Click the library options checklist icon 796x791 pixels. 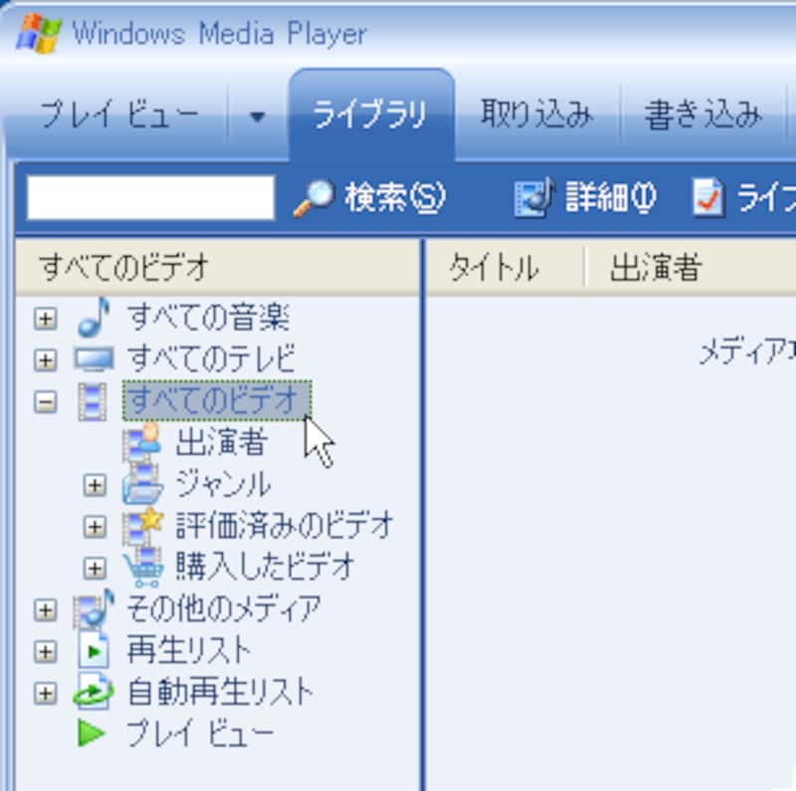[708, 197]
